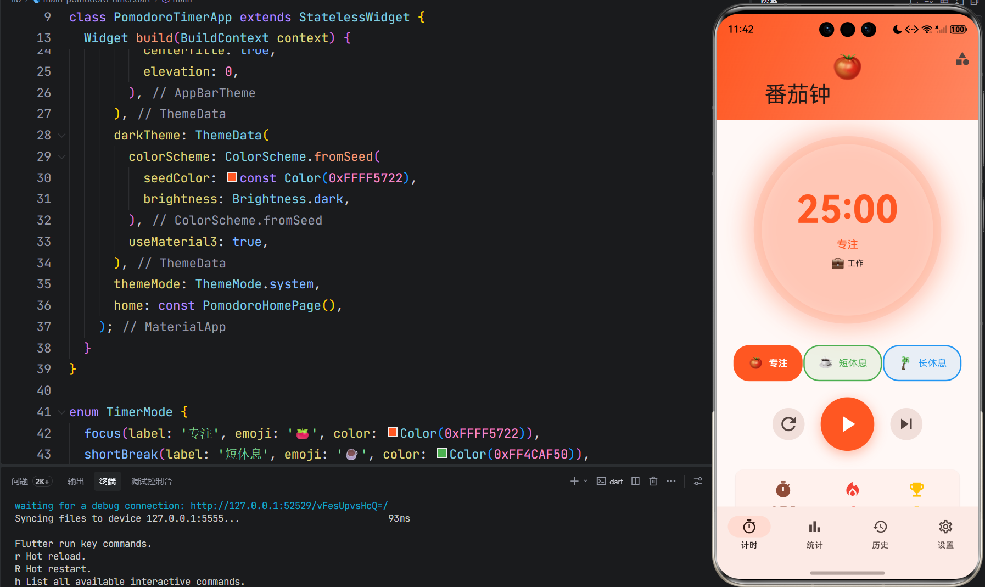Create a new terminal with the plus icon
Screen dimensions: 985x587
pyautogui.click(x=574, y=481)
